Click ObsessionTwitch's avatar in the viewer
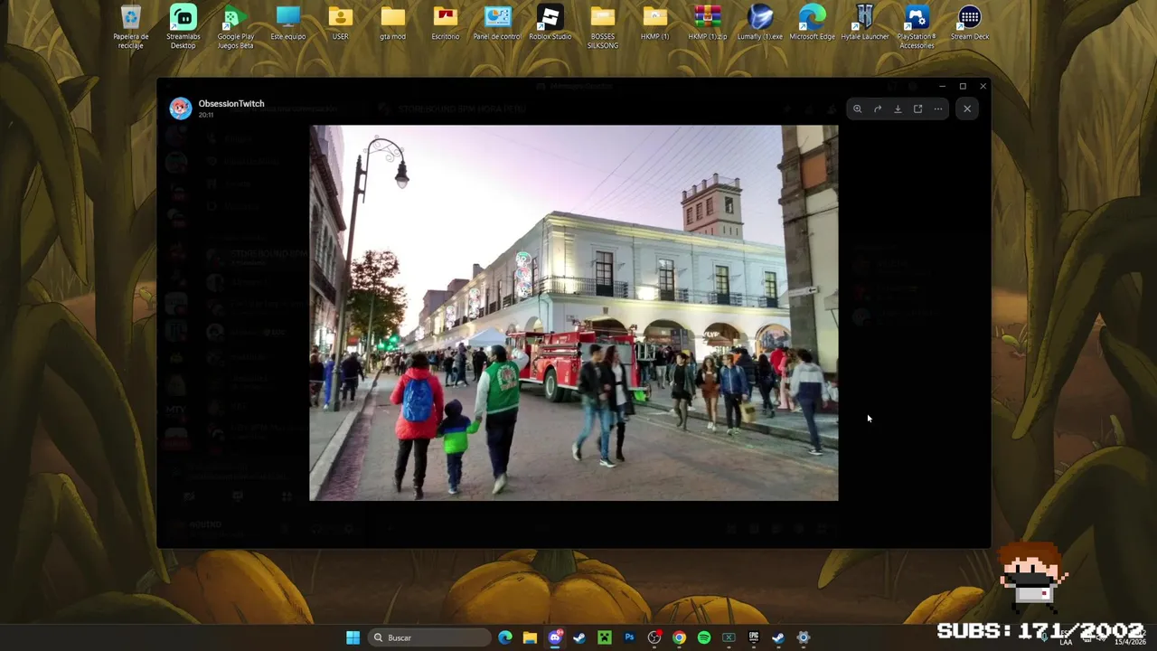This screenshot has width=1157, height=651. [x=181, y=108]
